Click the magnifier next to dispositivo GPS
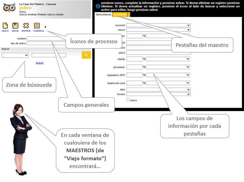The height and width of the screenshot is (182, 244). [x=144, y=75]
